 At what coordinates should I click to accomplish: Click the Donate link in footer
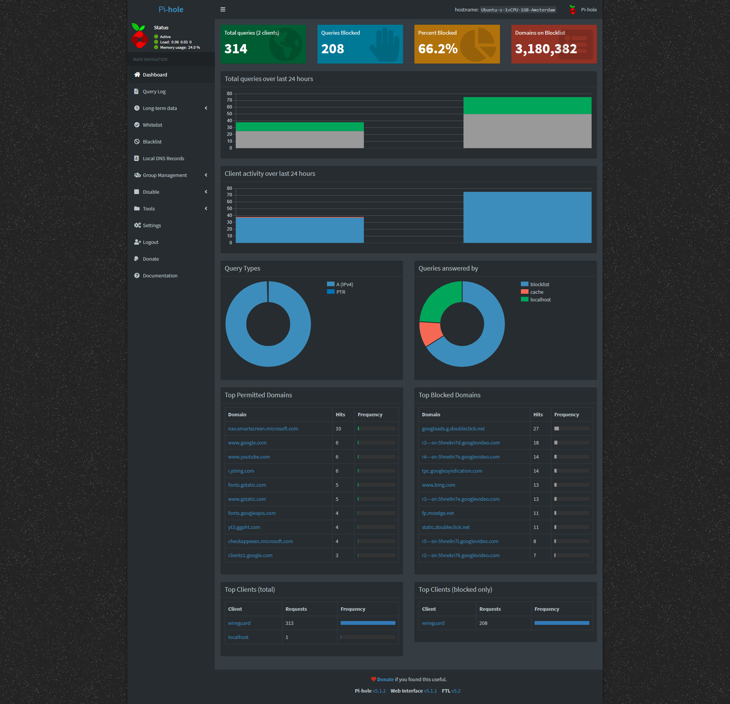(x=385, y=679)
